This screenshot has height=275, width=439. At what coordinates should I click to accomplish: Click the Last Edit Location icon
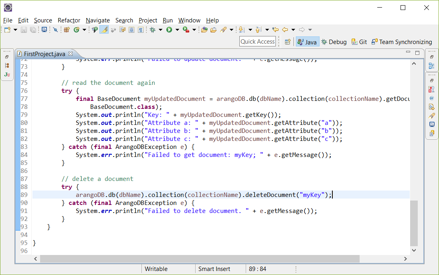coord(275,30)
